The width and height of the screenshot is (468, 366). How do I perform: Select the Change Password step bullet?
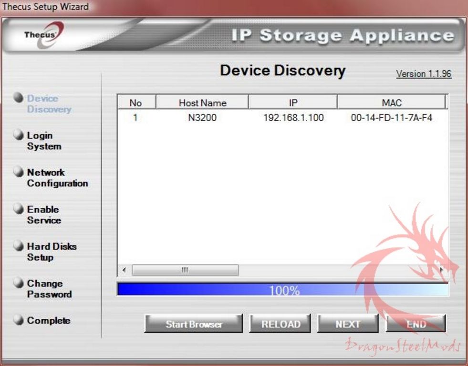pyautogui.click(x=19, y=283)
